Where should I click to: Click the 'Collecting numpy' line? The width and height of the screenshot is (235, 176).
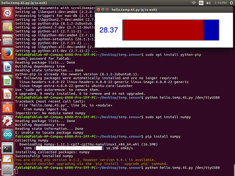tap(32, 140)
